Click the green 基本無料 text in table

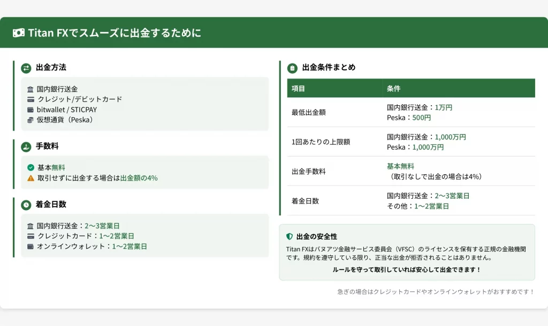(400, 166)
